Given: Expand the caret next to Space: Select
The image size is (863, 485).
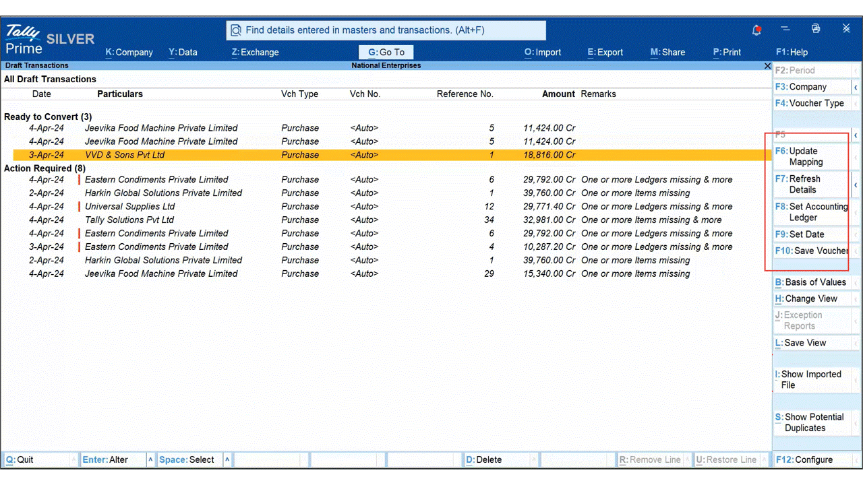Looking at the screenshot, I should click(227, 459).
